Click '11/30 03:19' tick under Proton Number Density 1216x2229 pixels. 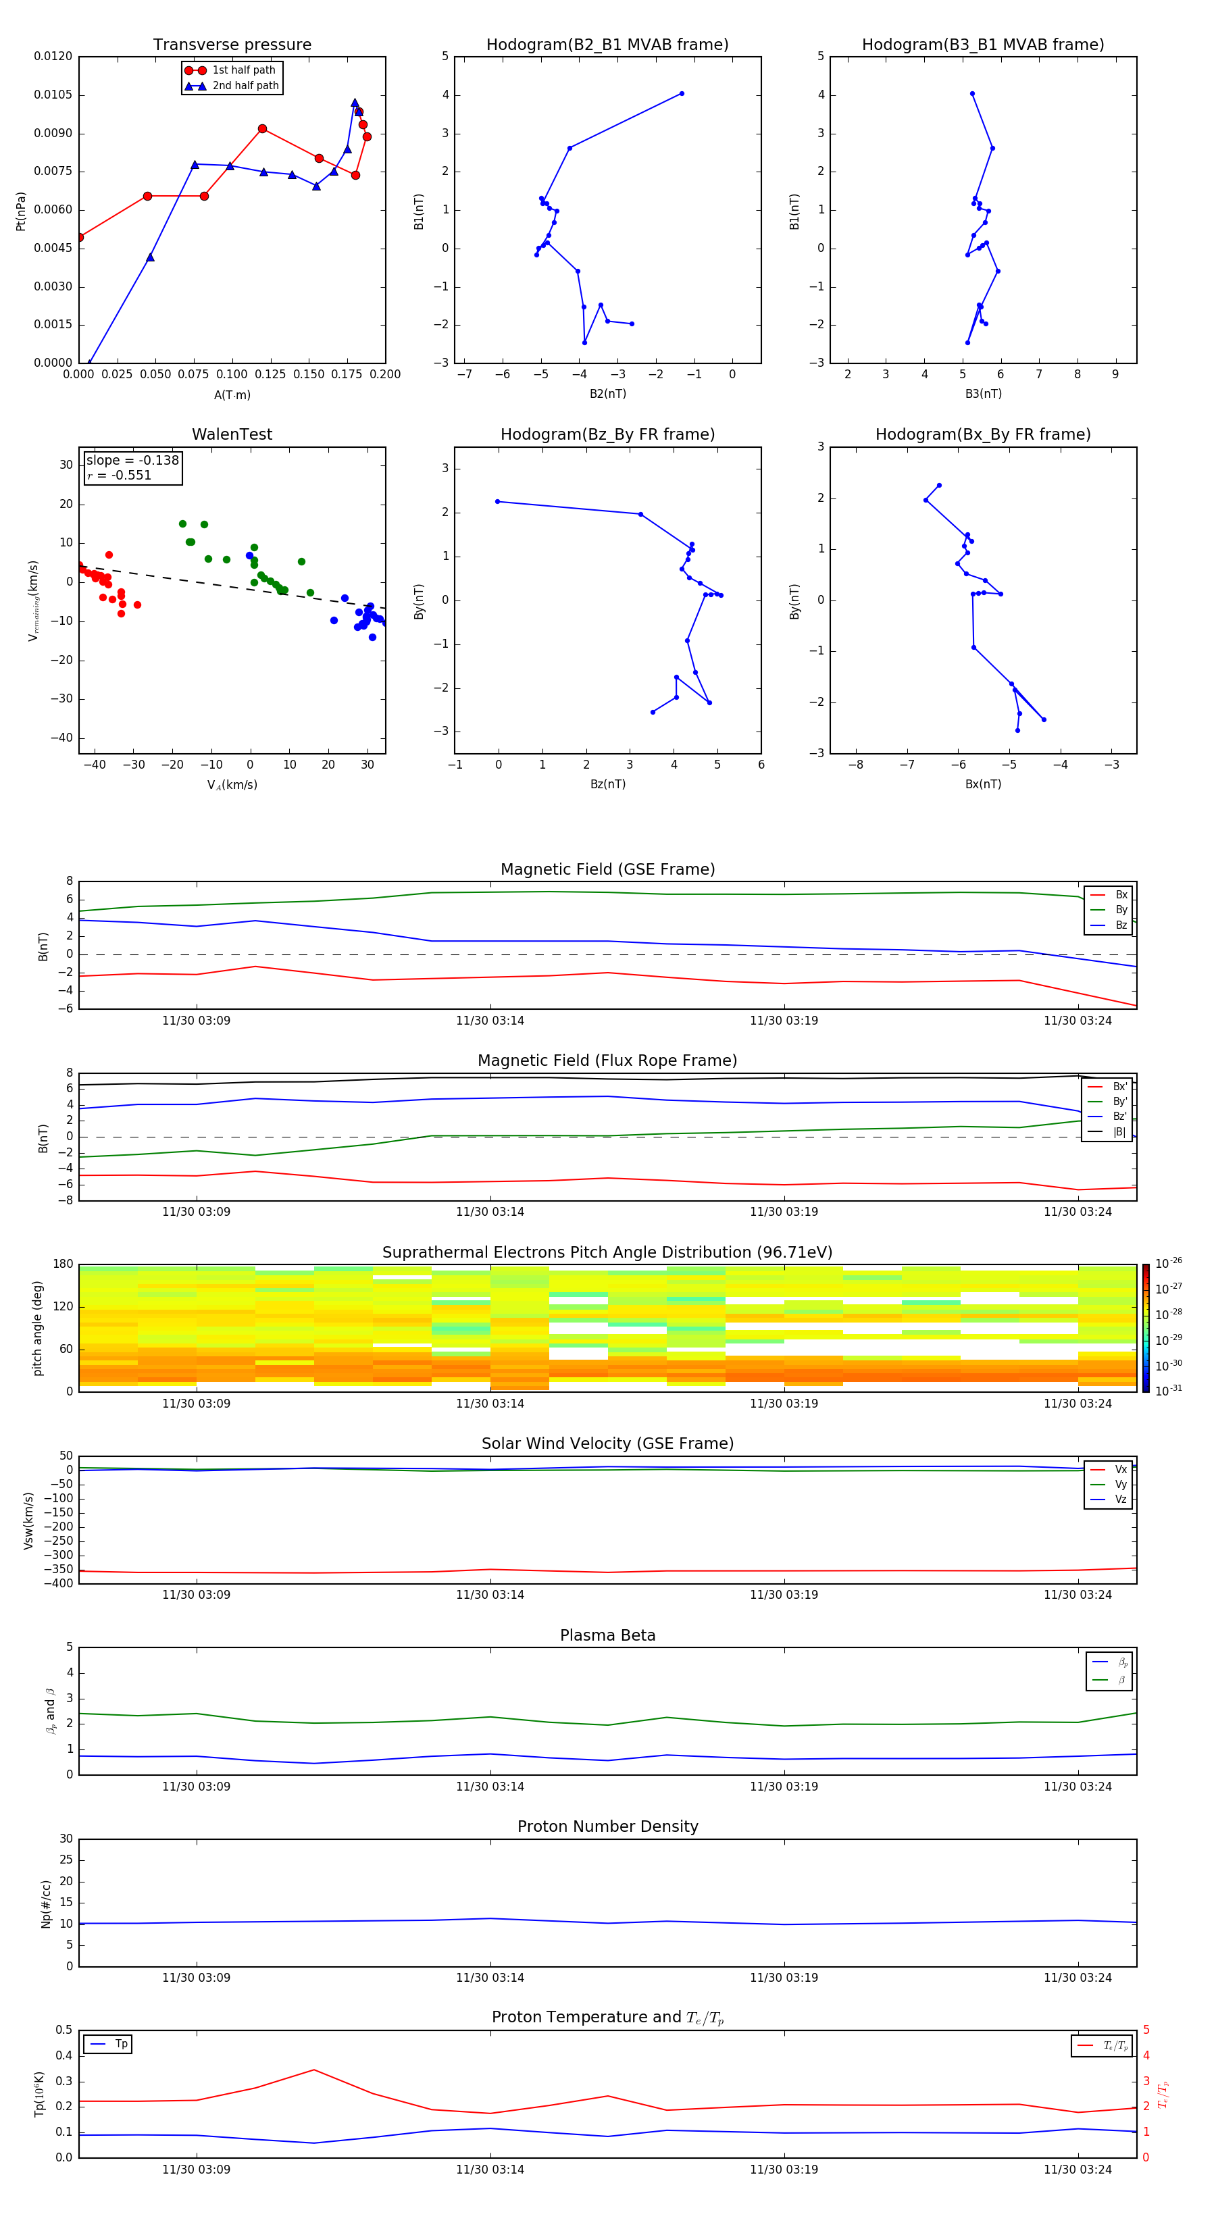pyautogui.click(x=784, y=1977)
